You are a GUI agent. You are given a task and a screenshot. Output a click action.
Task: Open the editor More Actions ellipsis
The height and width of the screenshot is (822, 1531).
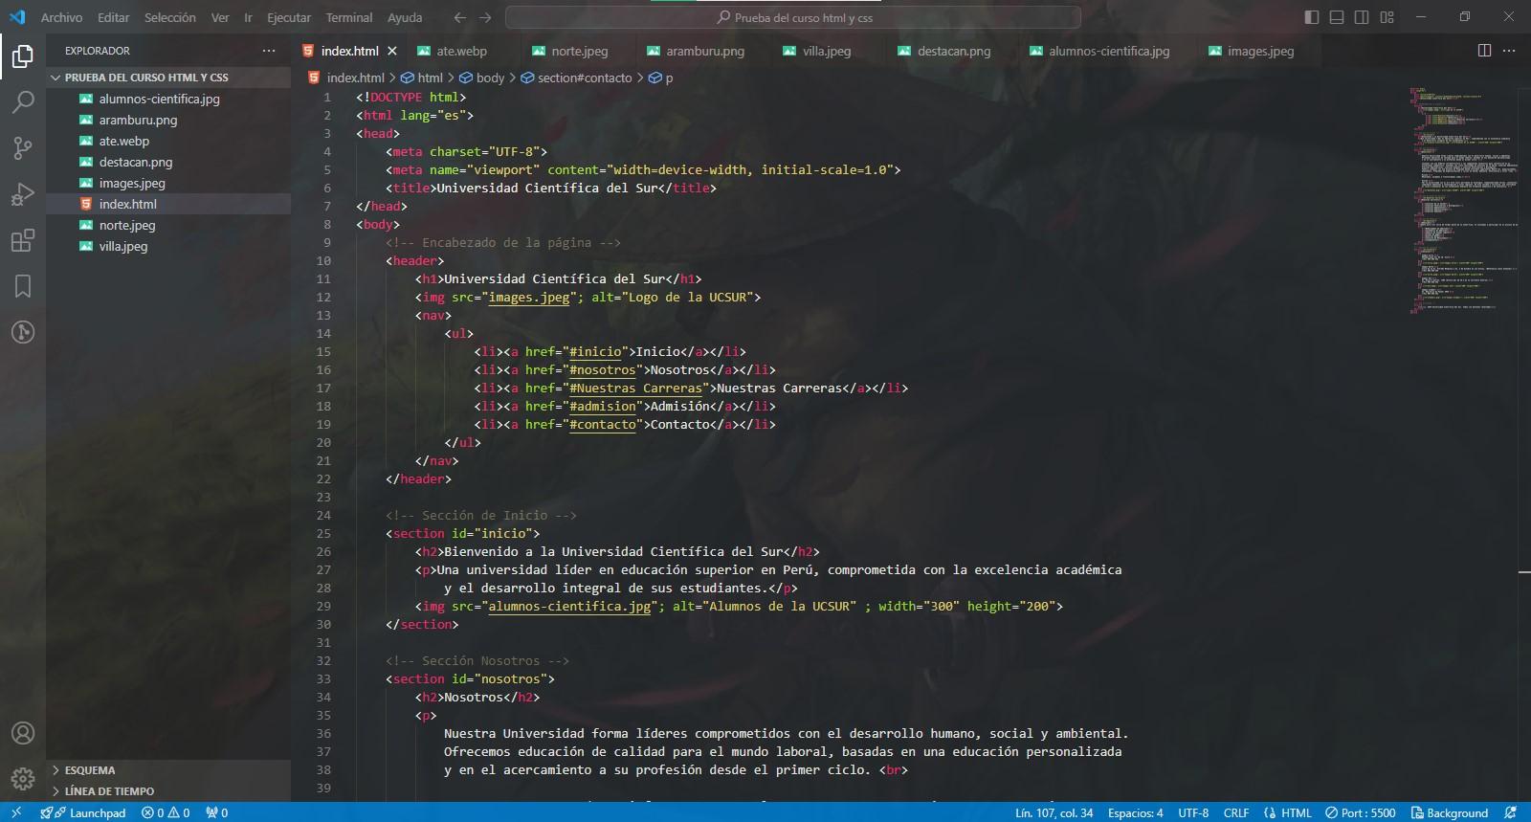(x=1509, y=51)
